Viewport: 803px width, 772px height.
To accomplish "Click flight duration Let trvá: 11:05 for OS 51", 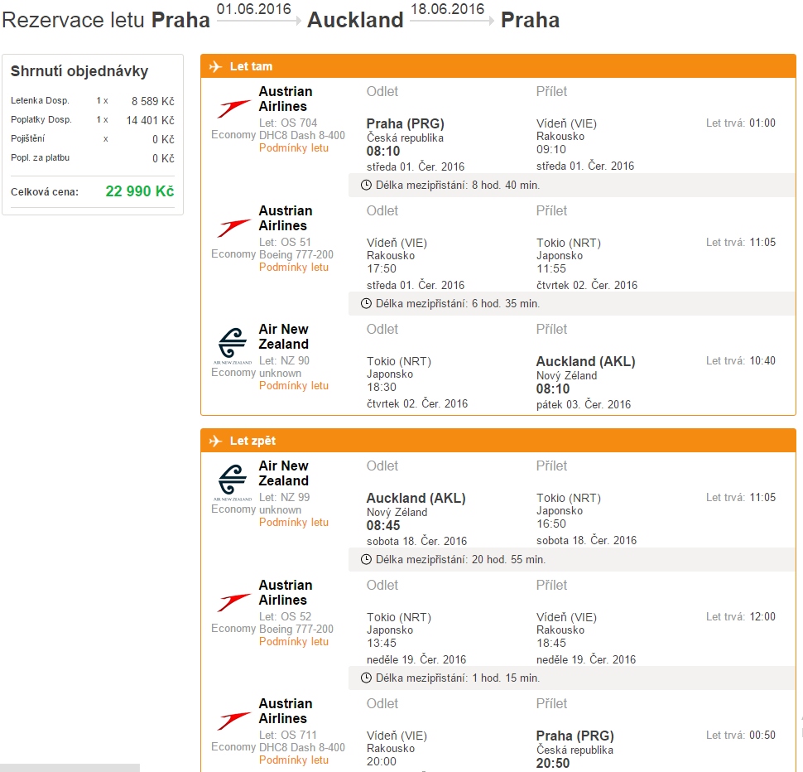I will [x=741, y=243].
